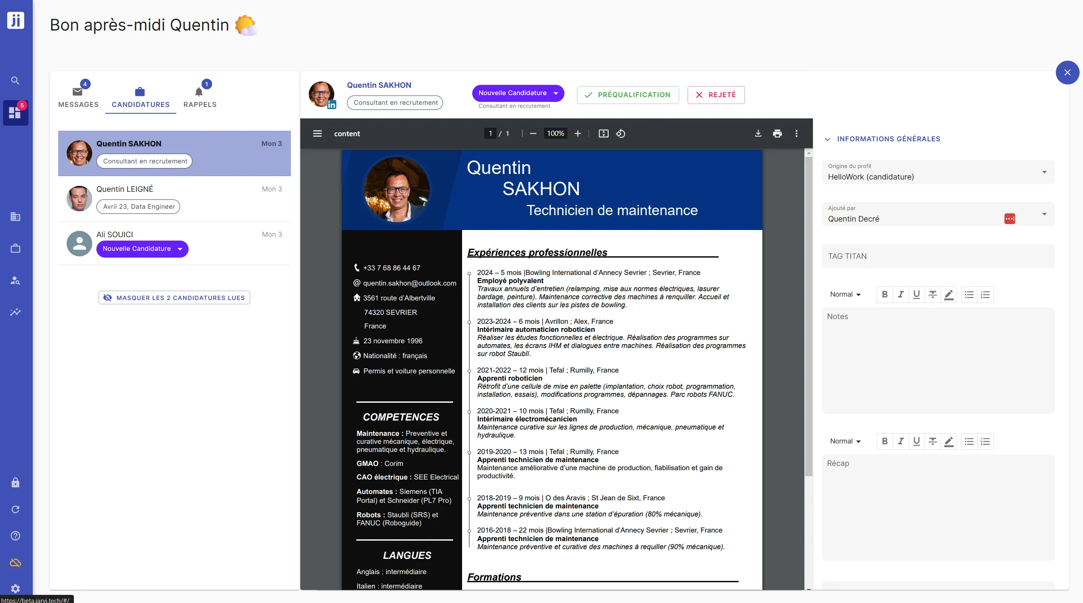The width and height of the screenshot is (1083, 603).
Task: Rotate the PDF page
Action: pyautogui.click(x=620, y=133)
